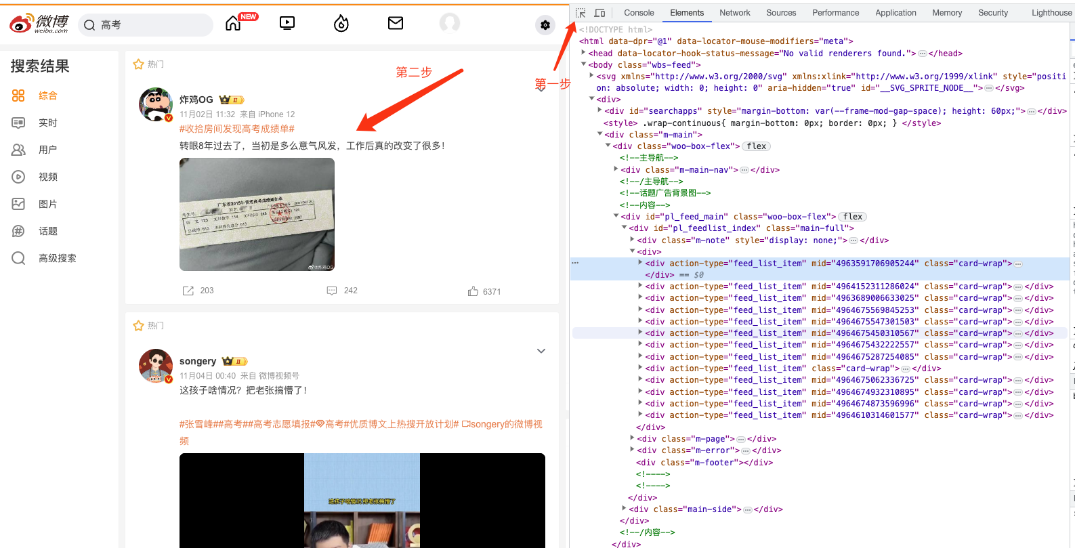Click the star icon on second 热门 card
The image size is (1075, 548).
(139, 326)
